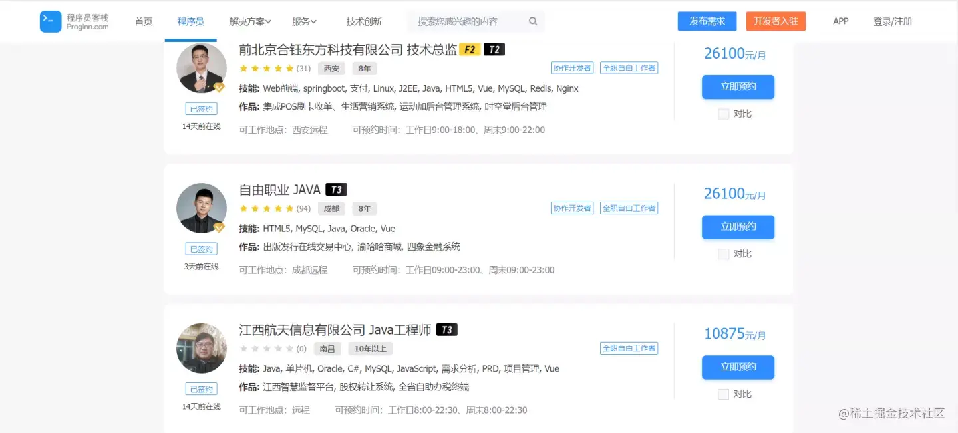This screenshot has height=433, width=958.
Task: Click the price 10875元/月
Action: click(x=735, y=334)
